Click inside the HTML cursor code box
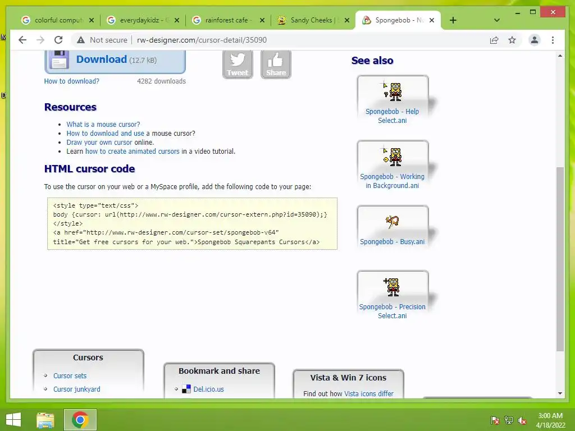Image resolution: width=575 pixels, height=431 pixels. click(x=192, y=223)
